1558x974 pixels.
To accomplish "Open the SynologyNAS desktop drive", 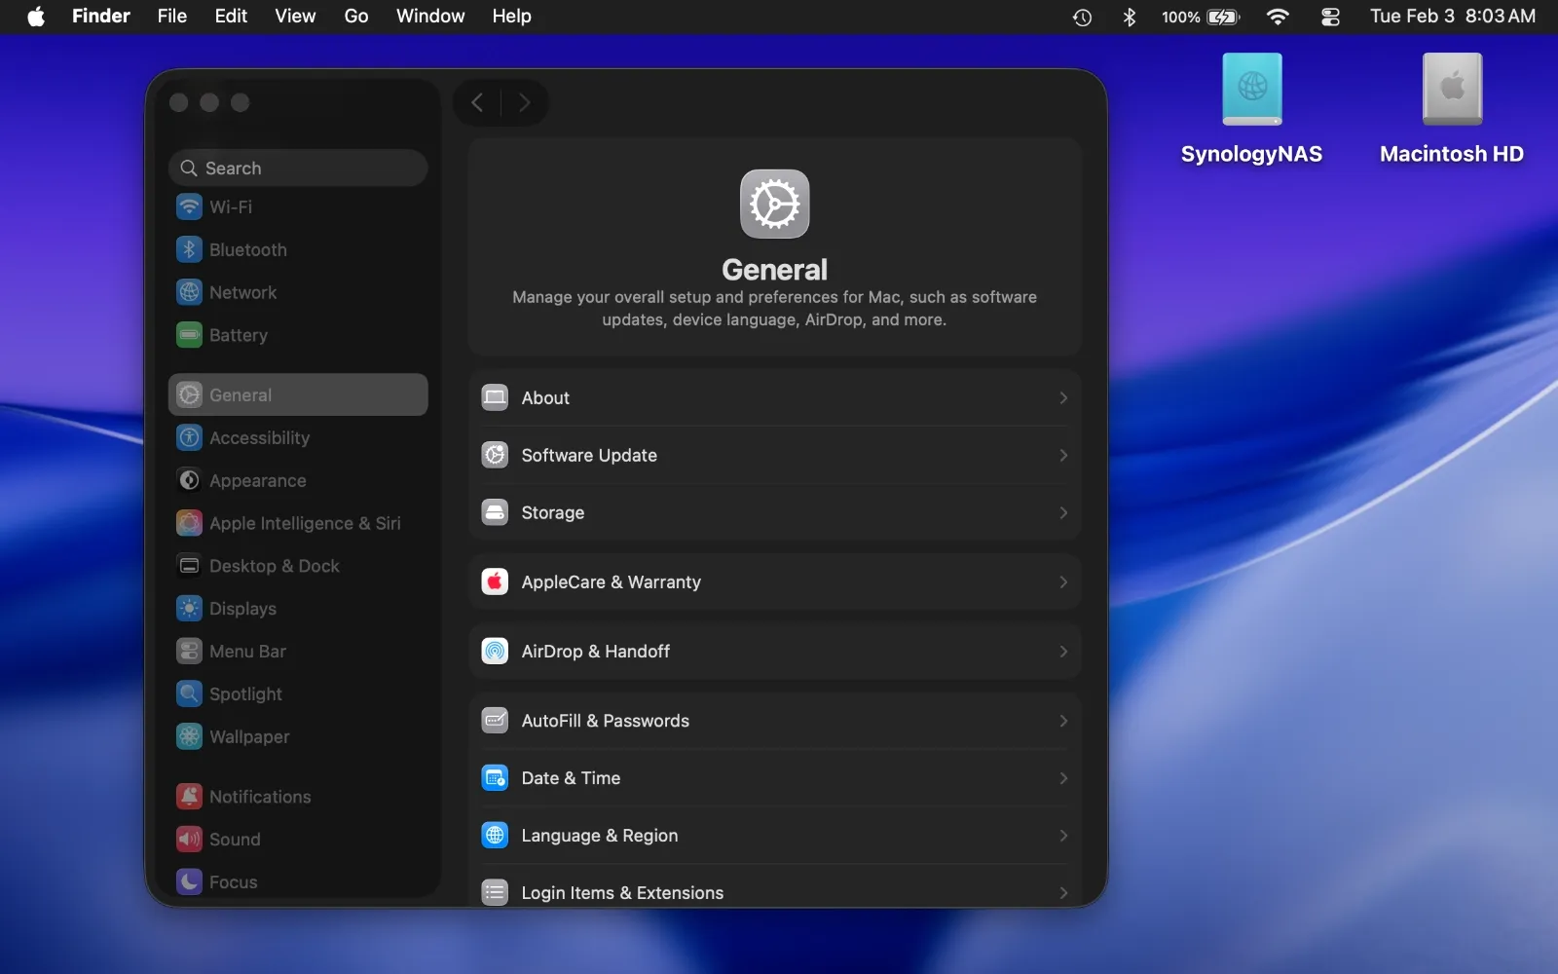I will point(1252,88).
